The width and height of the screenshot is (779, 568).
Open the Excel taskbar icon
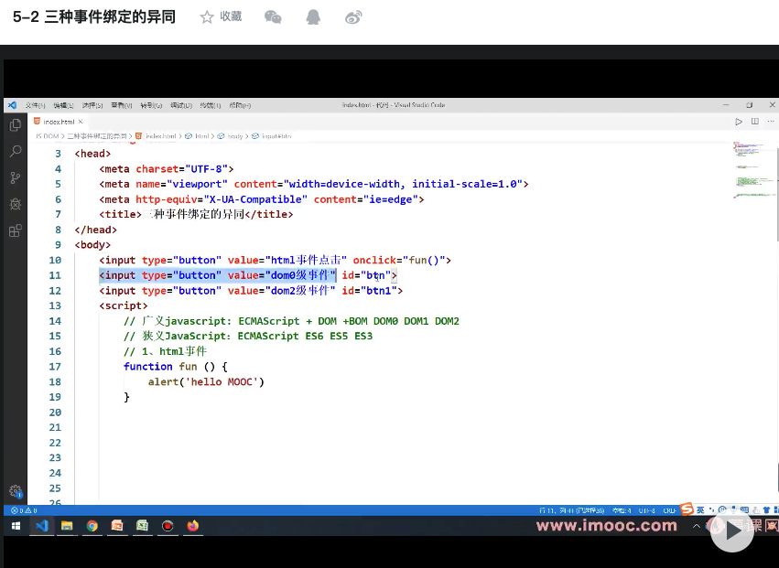coord(142,526)
